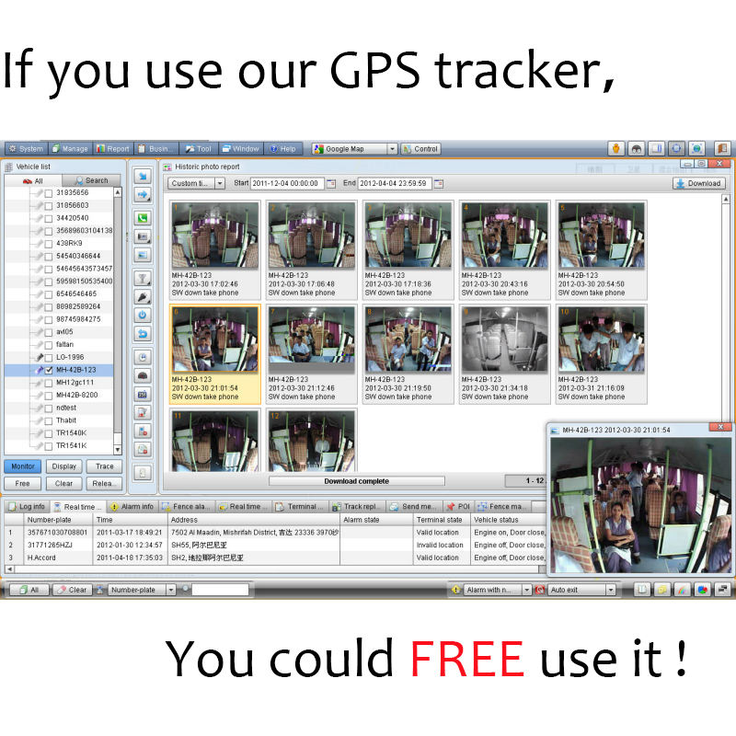The height and width of the screenshot is (736, 736).
Task: Check the box for vehicle MH42B-8200
Action: [49, 396]
